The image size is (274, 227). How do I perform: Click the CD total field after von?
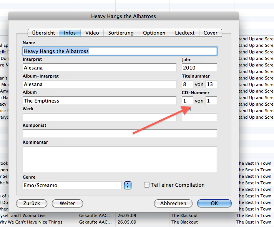tap(211, 101)
